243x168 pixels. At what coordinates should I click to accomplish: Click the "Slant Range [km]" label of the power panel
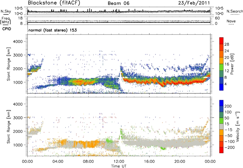(9, 64)
